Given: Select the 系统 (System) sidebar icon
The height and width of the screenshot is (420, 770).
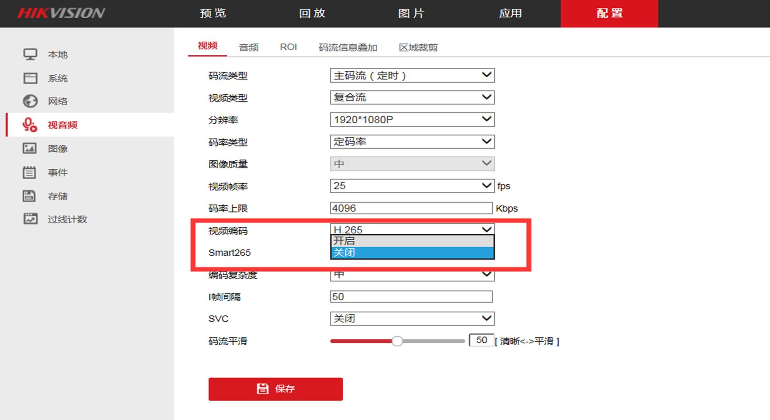Looking at the screenshot, I should pos(30,78).
